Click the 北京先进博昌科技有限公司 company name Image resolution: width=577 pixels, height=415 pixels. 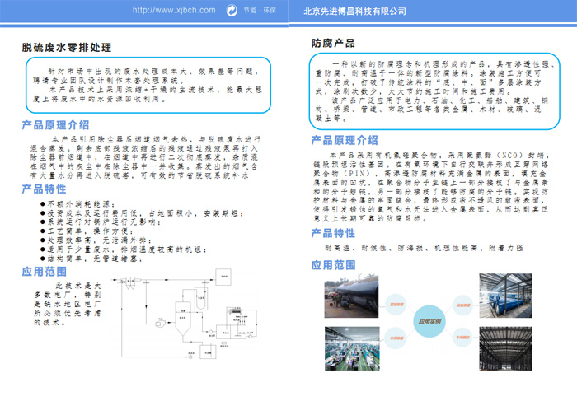(354, 11)
